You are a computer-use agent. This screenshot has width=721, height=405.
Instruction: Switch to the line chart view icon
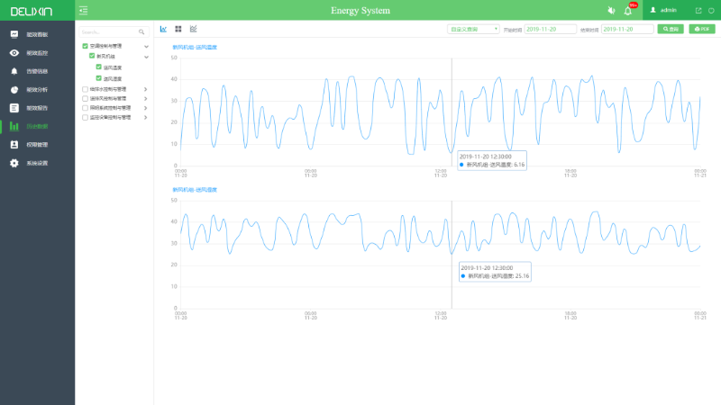[163, 29]
